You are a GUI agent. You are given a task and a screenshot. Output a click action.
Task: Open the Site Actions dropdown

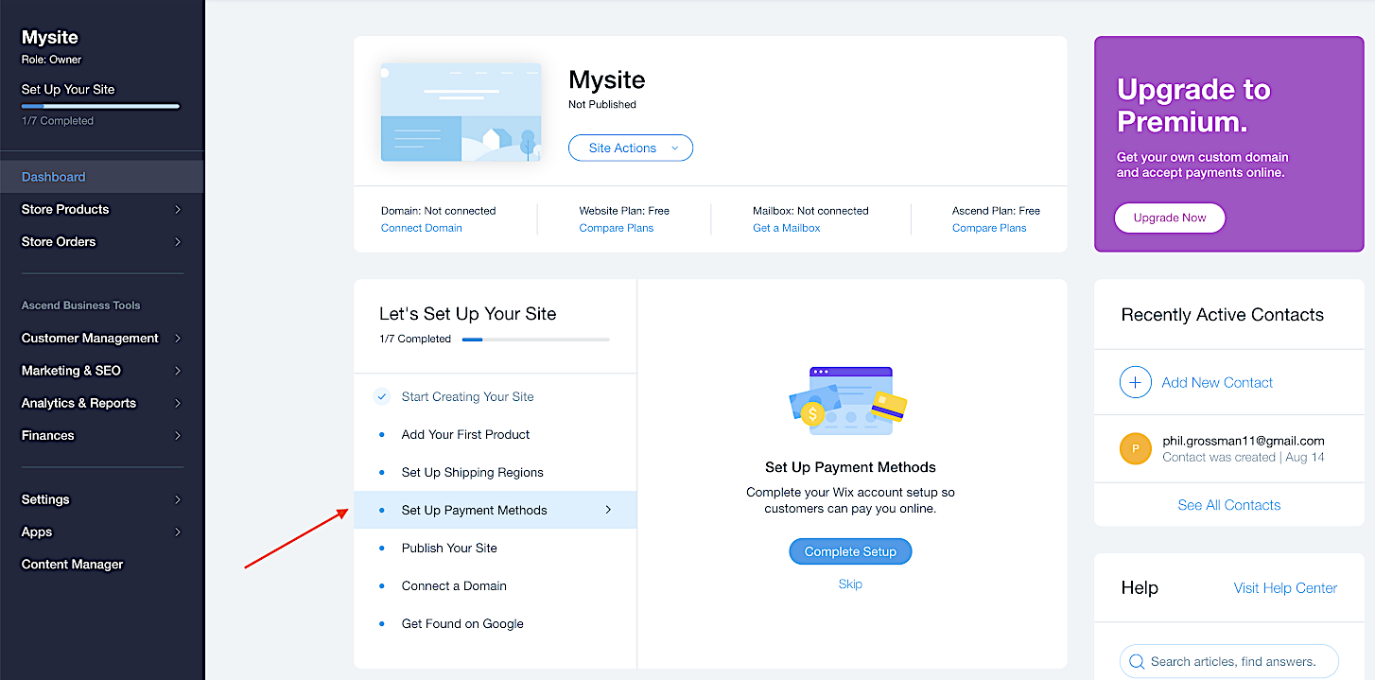click(x=631, y=148)
